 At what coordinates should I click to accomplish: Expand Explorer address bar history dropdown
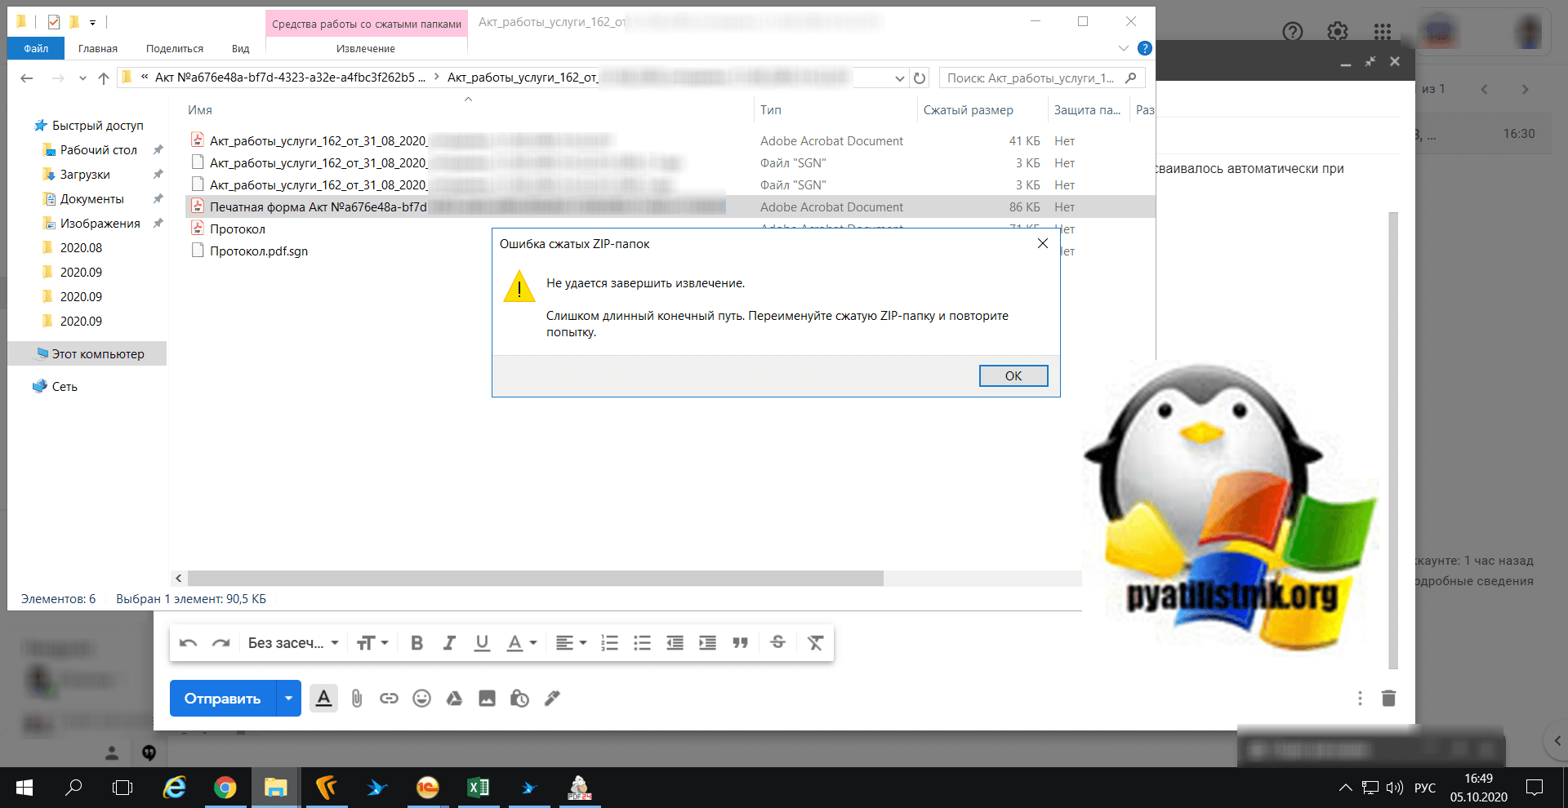899,78
